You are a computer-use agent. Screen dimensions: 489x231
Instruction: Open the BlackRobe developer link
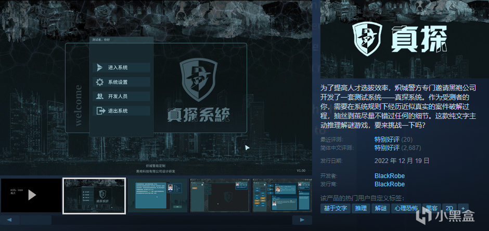pos(390,176)
